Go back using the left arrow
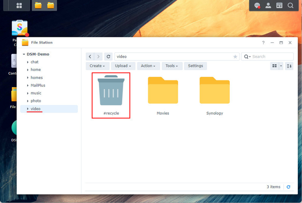The width and height of the screenshot is (302, 203). (x=90, y=57)
